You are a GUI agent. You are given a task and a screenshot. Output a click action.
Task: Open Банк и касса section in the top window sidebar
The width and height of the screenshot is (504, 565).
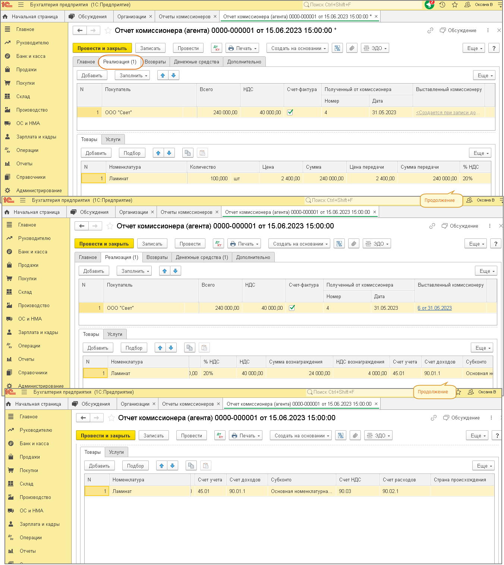[x=31, y=56]
